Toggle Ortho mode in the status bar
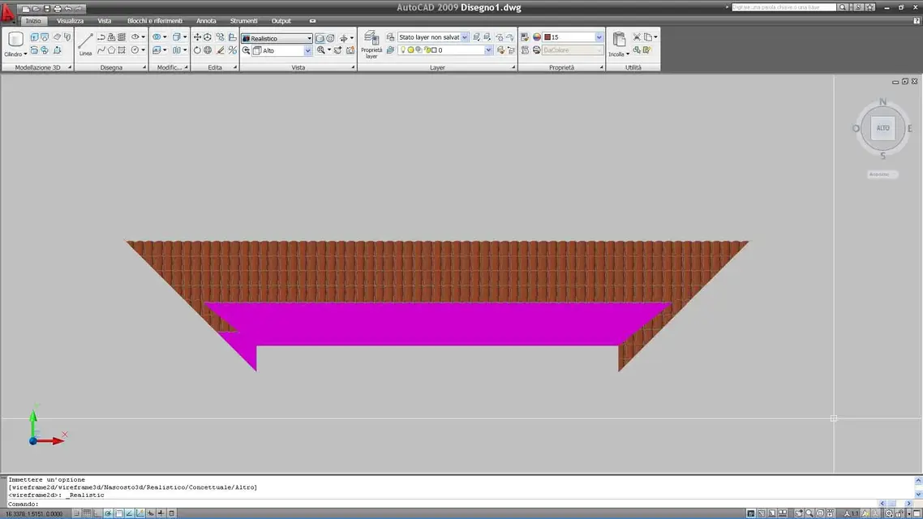This screenshot has height=519, width=923. click(x=97, y=513)
